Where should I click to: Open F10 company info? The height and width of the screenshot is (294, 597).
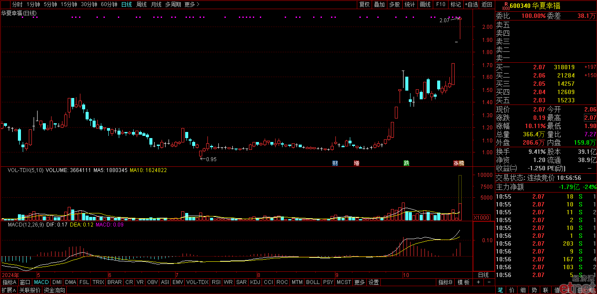click(441, 4)
